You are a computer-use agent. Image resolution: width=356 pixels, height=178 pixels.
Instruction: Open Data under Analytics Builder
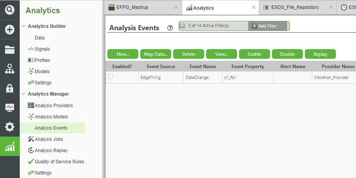coord(40,38)
